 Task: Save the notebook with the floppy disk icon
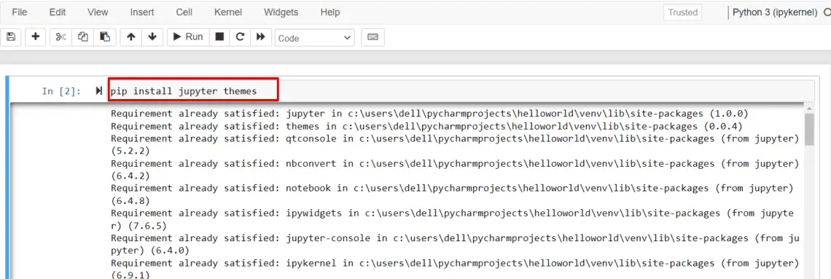[x=11, y=37]
